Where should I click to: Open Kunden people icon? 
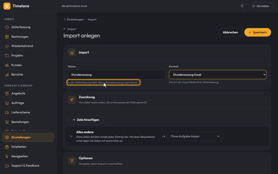[x=7, y=65]
